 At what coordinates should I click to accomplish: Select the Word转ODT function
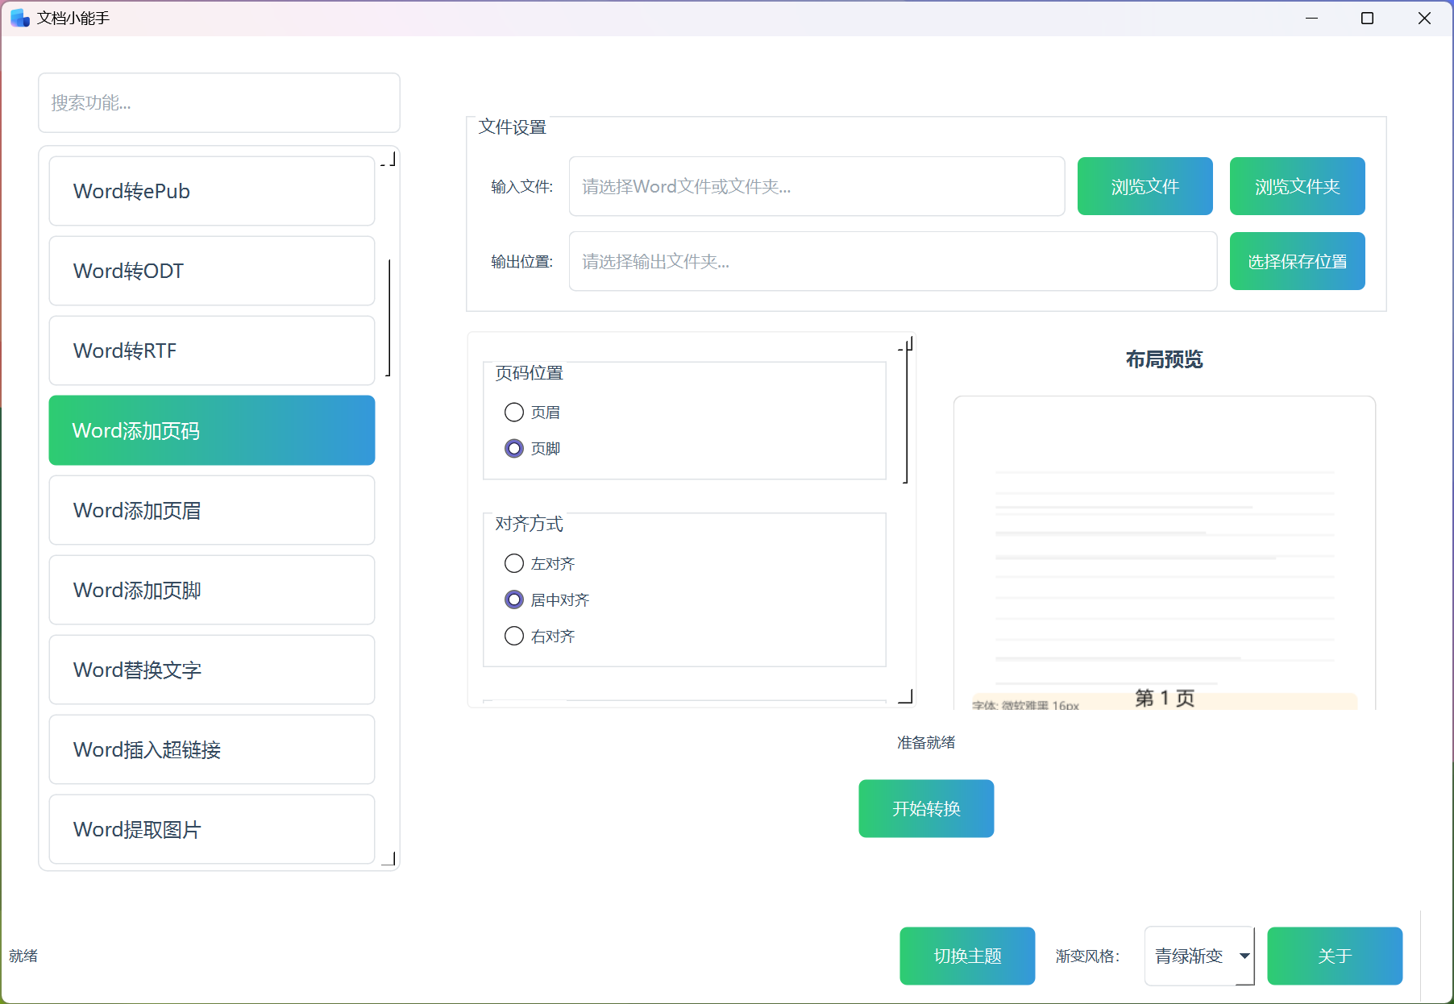tap(211, 271)
